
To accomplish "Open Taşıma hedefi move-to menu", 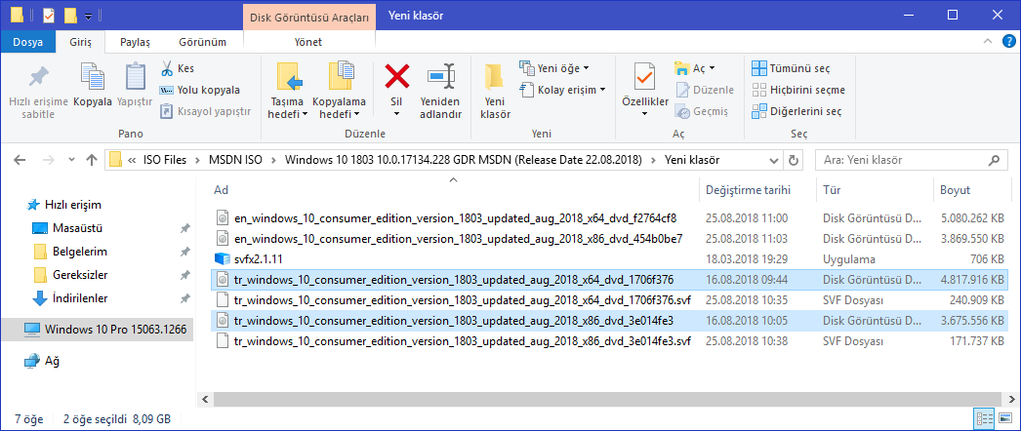I will click(x=287, y=92).
